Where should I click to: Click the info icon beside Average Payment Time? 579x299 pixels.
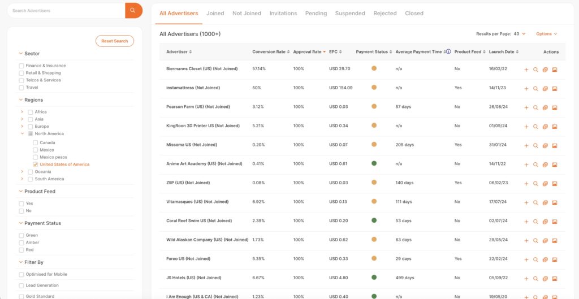coord(448,52)
